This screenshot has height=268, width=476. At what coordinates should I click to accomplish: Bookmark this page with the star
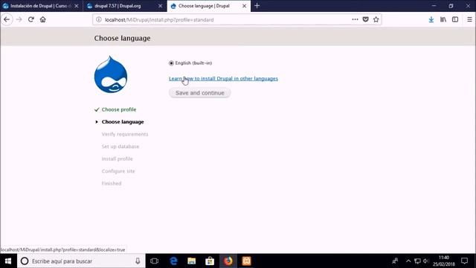pos(376,19)
